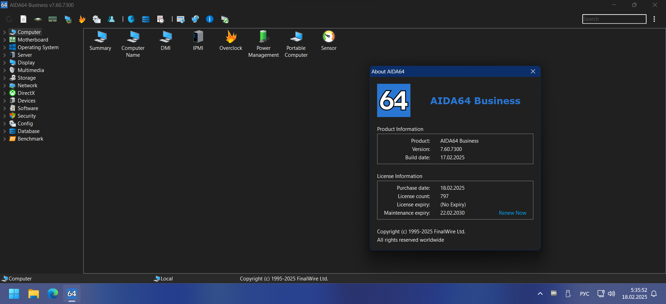Select Security in the sidebar tree
The height and width of the screenshot is (304, 666).
point(26,116)
